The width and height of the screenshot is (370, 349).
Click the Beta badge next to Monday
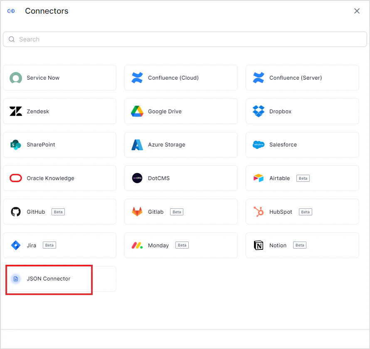(182, 245)
